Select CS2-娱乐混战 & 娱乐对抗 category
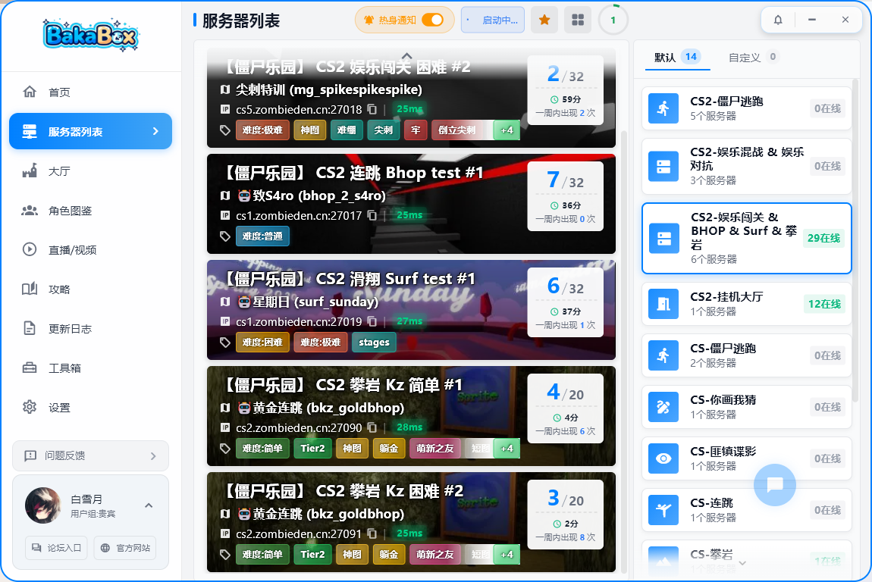The height and width of the screenshot is (582, 872). pyautogui.click(x=746, y=166)
